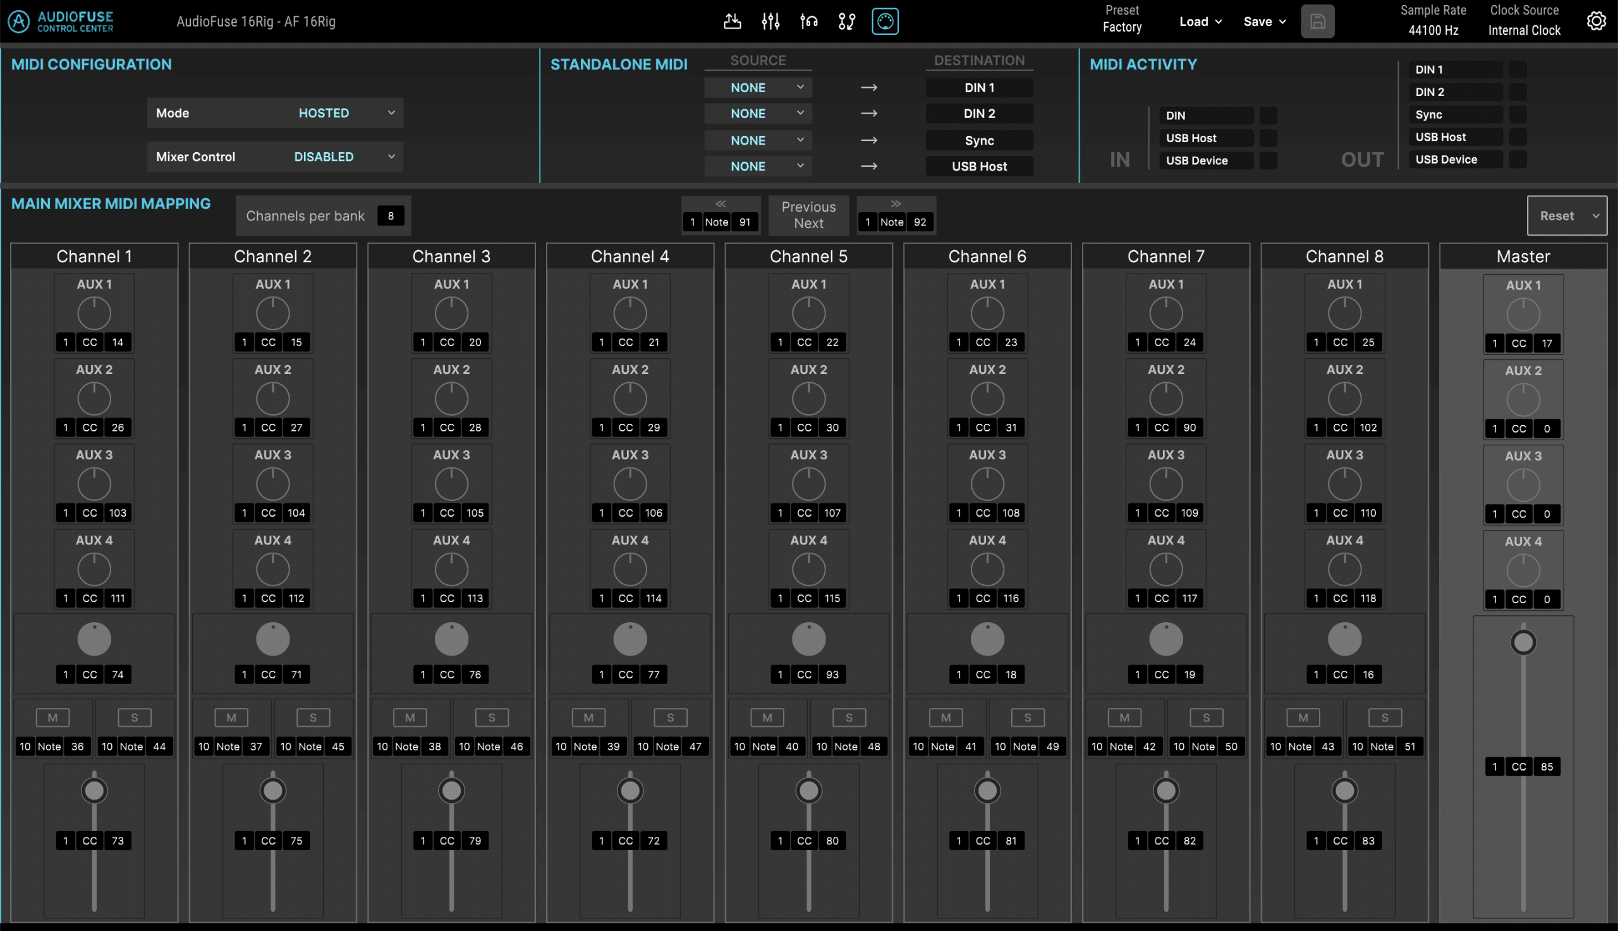The height and width of the screenshot is (931, 1618).
Task: Toggle Channel 5 solo S button
Action: point(849,718)
